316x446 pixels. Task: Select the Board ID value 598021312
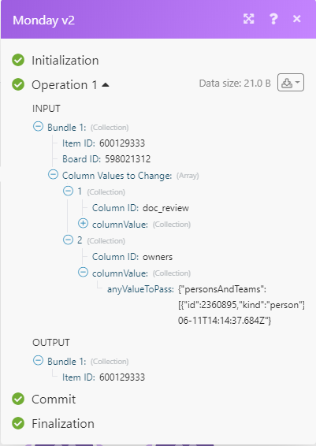[128, 159]
